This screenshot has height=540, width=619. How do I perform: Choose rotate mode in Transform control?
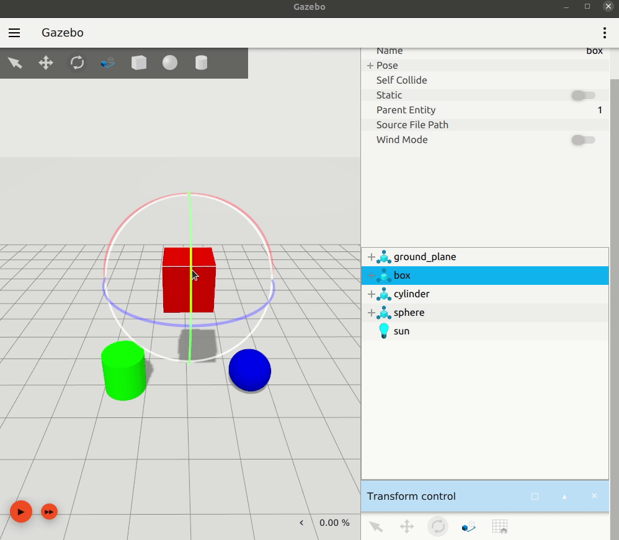[438, 526]
